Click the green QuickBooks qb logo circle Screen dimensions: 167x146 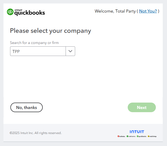click(10, 12)
